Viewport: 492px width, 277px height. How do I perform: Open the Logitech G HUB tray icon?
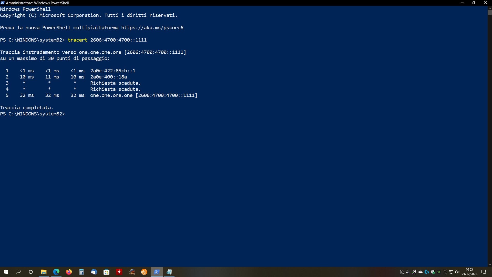[427, 272]
